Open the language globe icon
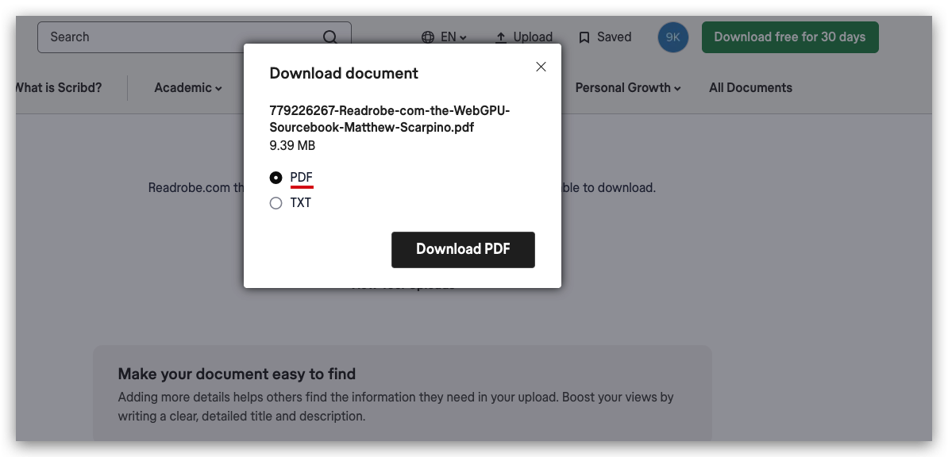Viewport: 948px width, 457px height. click(x=428, y=36)
